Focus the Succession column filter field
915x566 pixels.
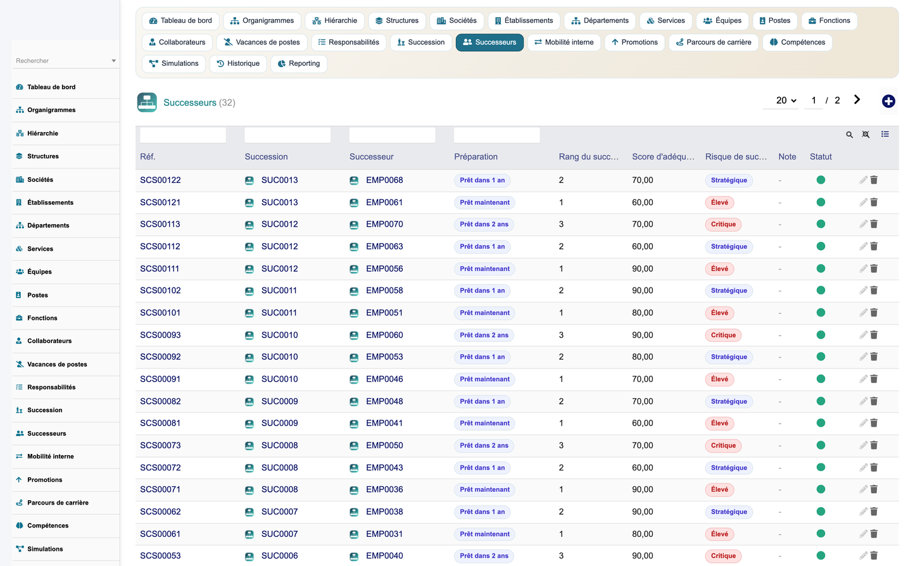coord(287,135)
